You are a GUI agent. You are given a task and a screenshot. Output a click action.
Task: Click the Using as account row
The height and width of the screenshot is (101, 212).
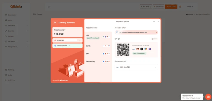tap(67, 40)
